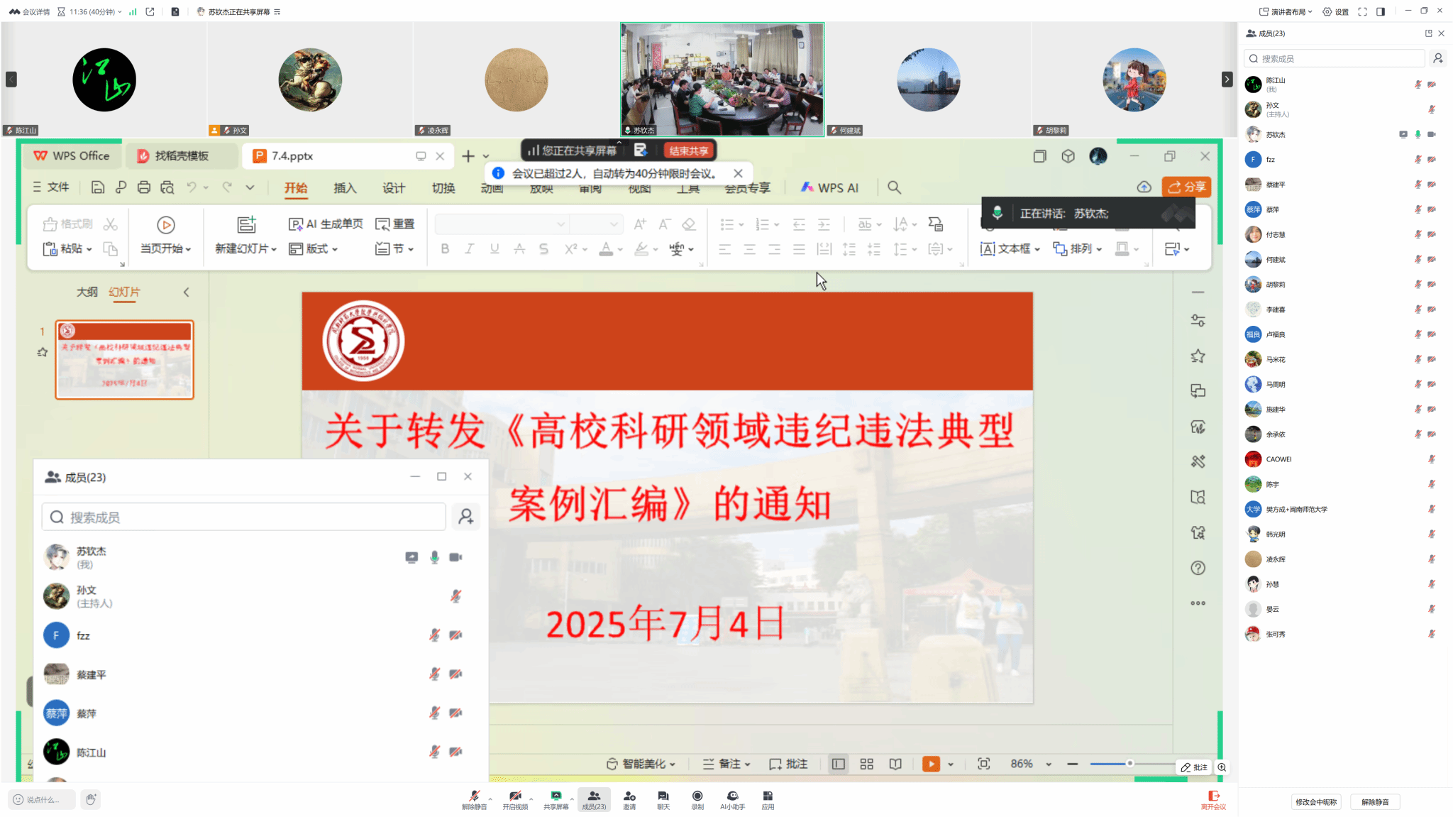Open the 演讲者布局 layout dropdown
This screenshot has height=817, width=1453.
tap(1286, 11)
